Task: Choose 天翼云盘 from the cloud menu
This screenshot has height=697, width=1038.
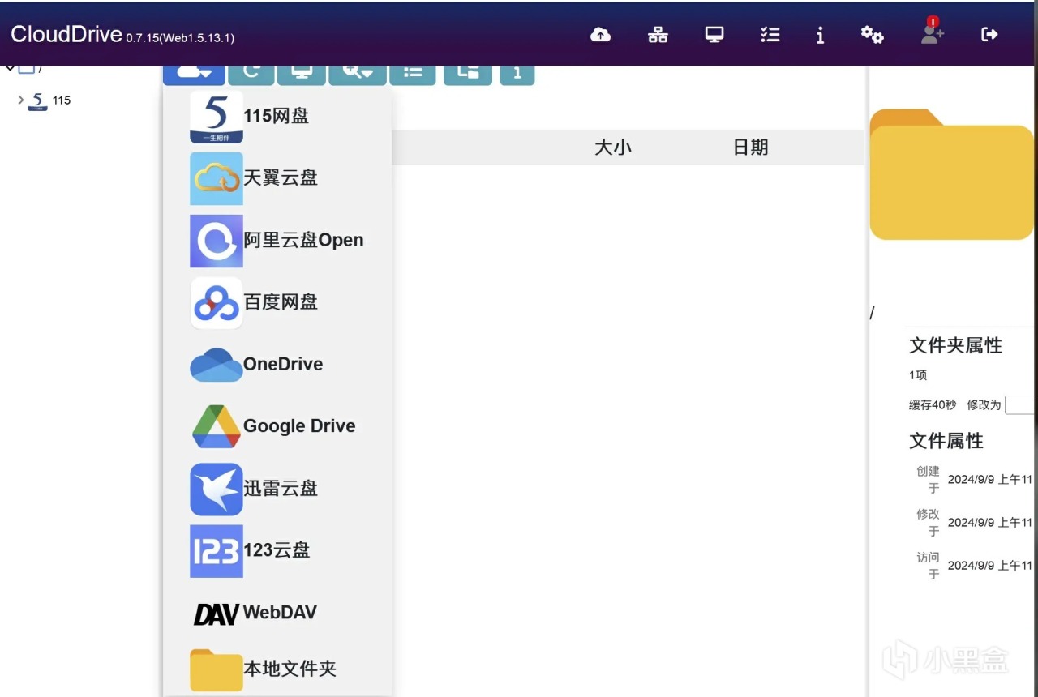Action: point(277,178)
